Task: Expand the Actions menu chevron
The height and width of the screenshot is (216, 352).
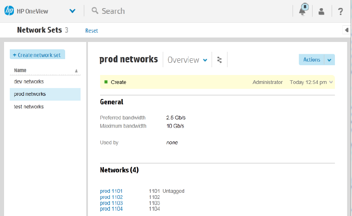Action: pyautogui.click(x=329, y=60)
